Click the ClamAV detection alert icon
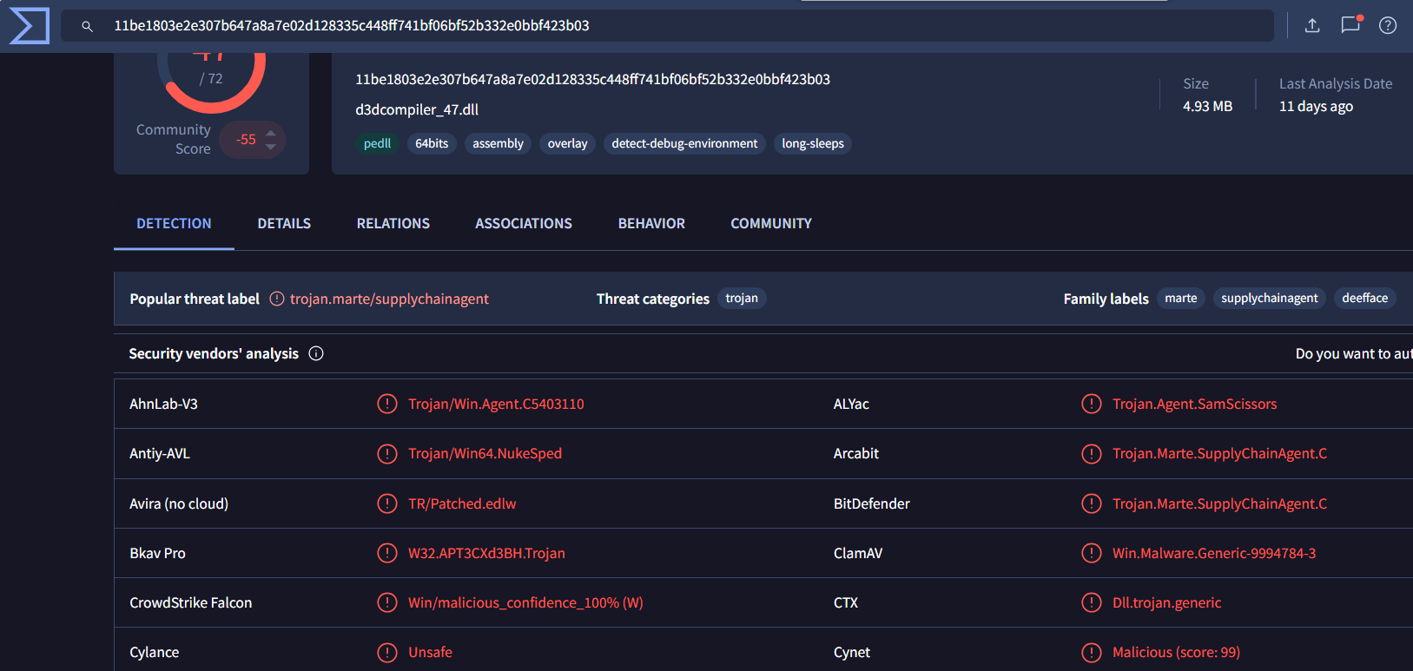The image size is (1413, 671). tap(1092, 553)
